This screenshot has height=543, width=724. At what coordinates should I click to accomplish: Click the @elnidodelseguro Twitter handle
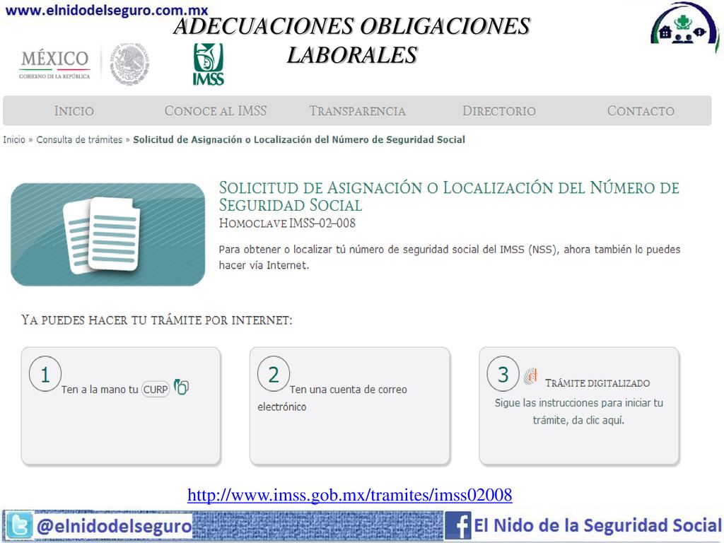114,526
